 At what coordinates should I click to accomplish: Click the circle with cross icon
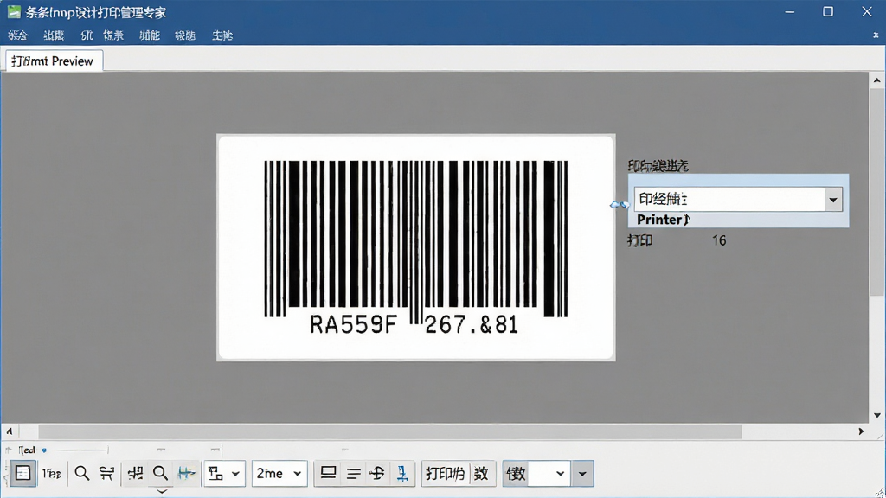(x=377, y=473)
